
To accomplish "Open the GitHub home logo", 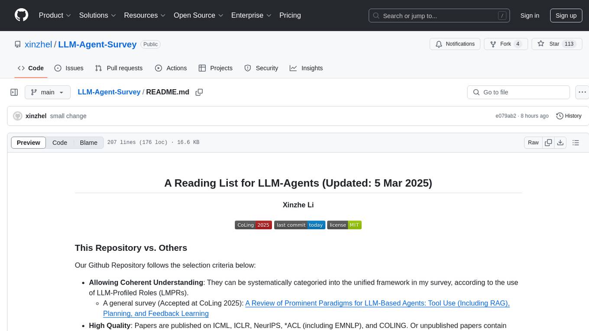I will [21, 15].
